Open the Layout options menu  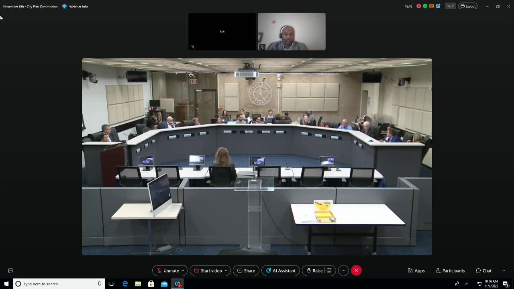pos(468,6)
